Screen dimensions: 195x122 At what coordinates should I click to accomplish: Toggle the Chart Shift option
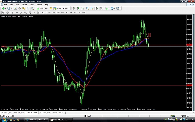101,8
